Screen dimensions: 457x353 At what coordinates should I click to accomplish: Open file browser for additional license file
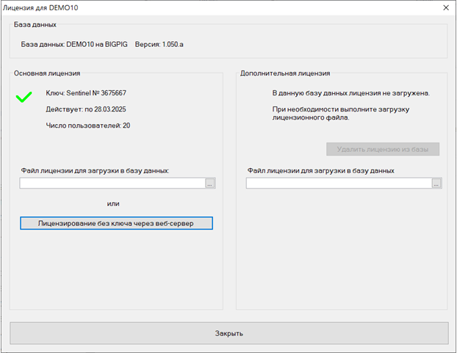436,183
